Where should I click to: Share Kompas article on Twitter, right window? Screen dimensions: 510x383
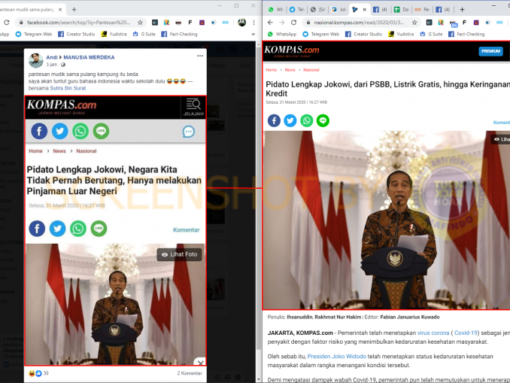(x=290, y=120)
